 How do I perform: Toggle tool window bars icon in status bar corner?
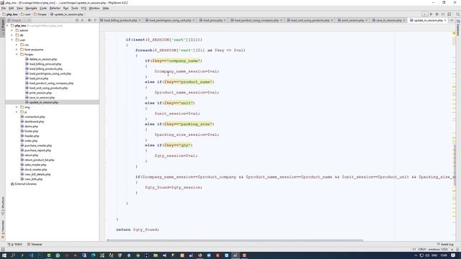[3, 249]
